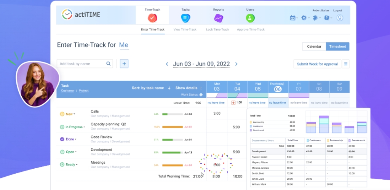The width and height of the screenshot is (390, 190).
Task: Open the settings gear icon
Action: tap(304, 18)
